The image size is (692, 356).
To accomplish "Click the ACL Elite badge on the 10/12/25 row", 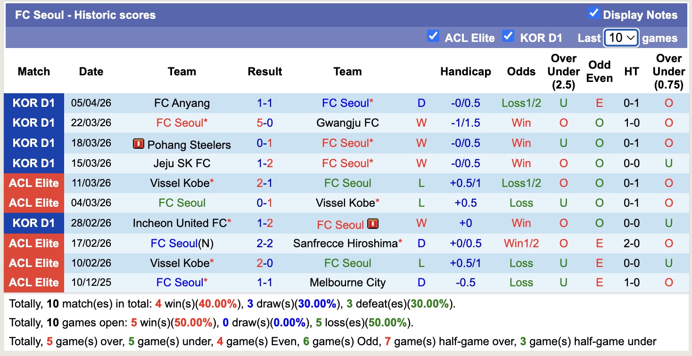I will click(33, 283).
